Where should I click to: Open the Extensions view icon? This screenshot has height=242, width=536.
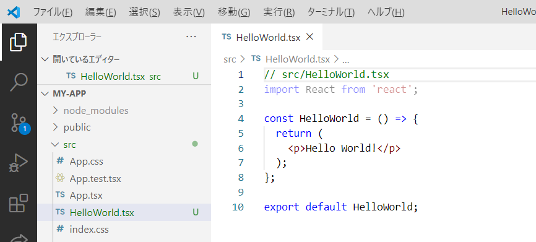[18, 203]
